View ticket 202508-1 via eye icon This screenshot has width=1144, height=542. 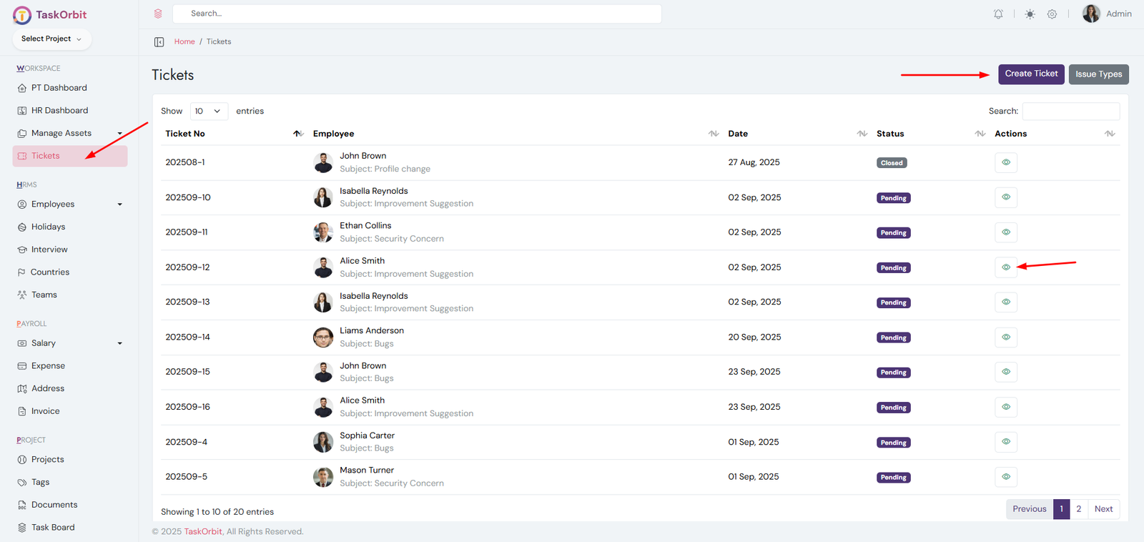coord(1005,163)
